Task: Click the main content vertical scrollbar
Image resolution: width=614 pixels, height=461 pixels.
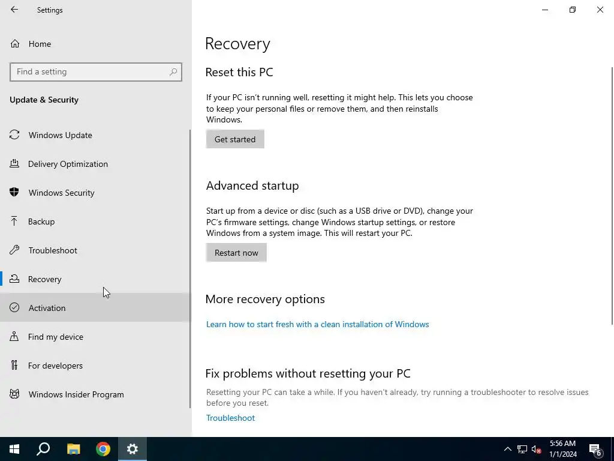Action: coord(612,196)
